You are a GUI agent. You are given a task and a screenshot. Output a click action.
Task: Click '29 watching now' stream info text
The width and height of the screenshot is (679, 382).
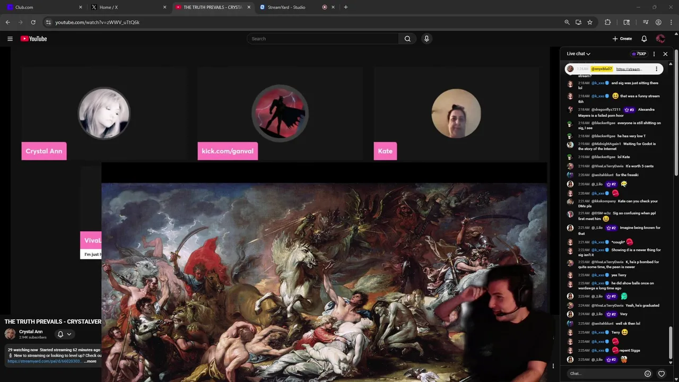[x=23, y=350]
